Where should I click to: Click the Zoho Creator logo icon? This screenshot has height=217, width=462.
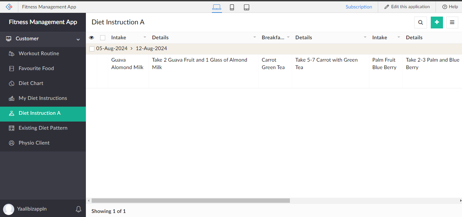pyautogui.click(x=9, y=7)
